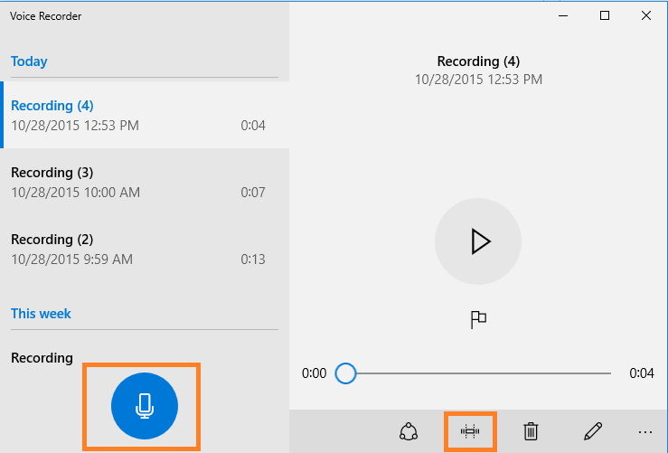Share the recording using share icon

click(x=409, y=431)
